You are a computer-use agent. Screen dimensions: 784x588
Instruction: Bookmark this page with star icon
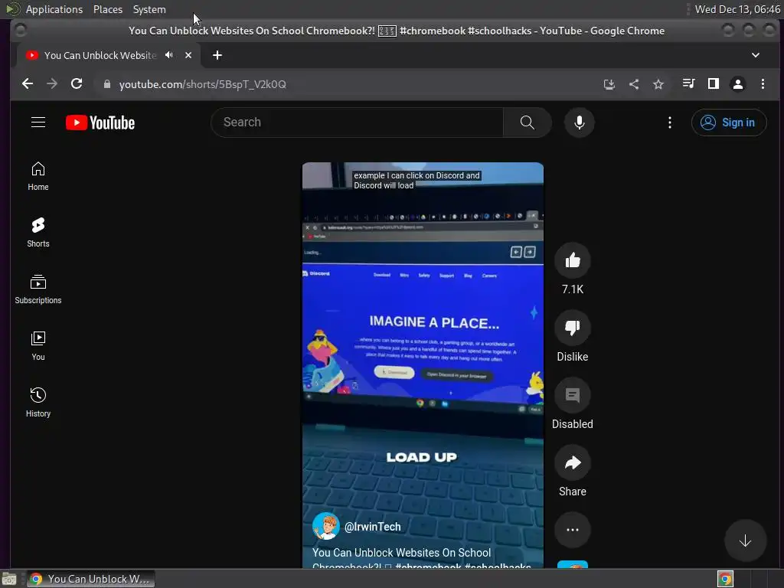(658, 84)
